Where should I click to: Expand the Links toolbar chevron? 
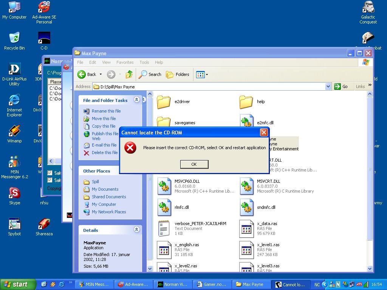click(x=370, y=85)
